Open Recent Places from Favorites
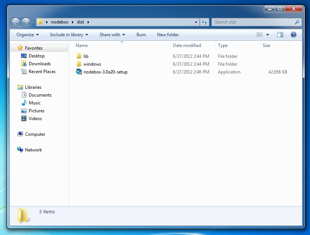310x235 pixels. (42, 72)
